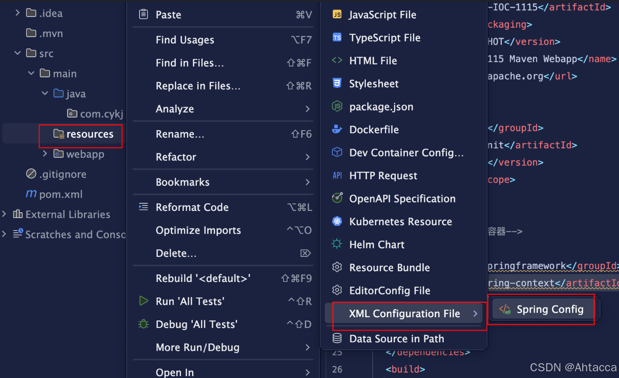The width and height of the screenshot is (619, 378).
Task: Open the Analyze submenu
Action: 223,109
